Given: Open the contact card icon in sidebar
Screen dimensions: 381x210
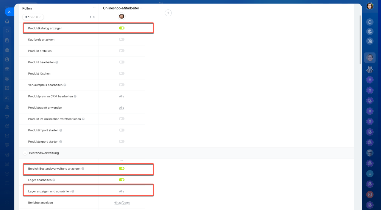Looking at the screenshot, I should tap(7, 154).
